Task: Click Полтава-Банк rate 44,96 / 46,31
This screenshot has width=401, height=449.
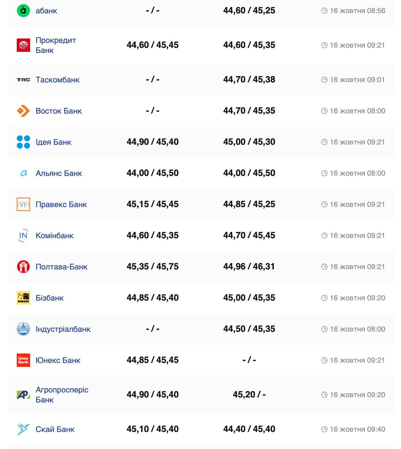Action: pyautogui.click(x=249, y=267)
